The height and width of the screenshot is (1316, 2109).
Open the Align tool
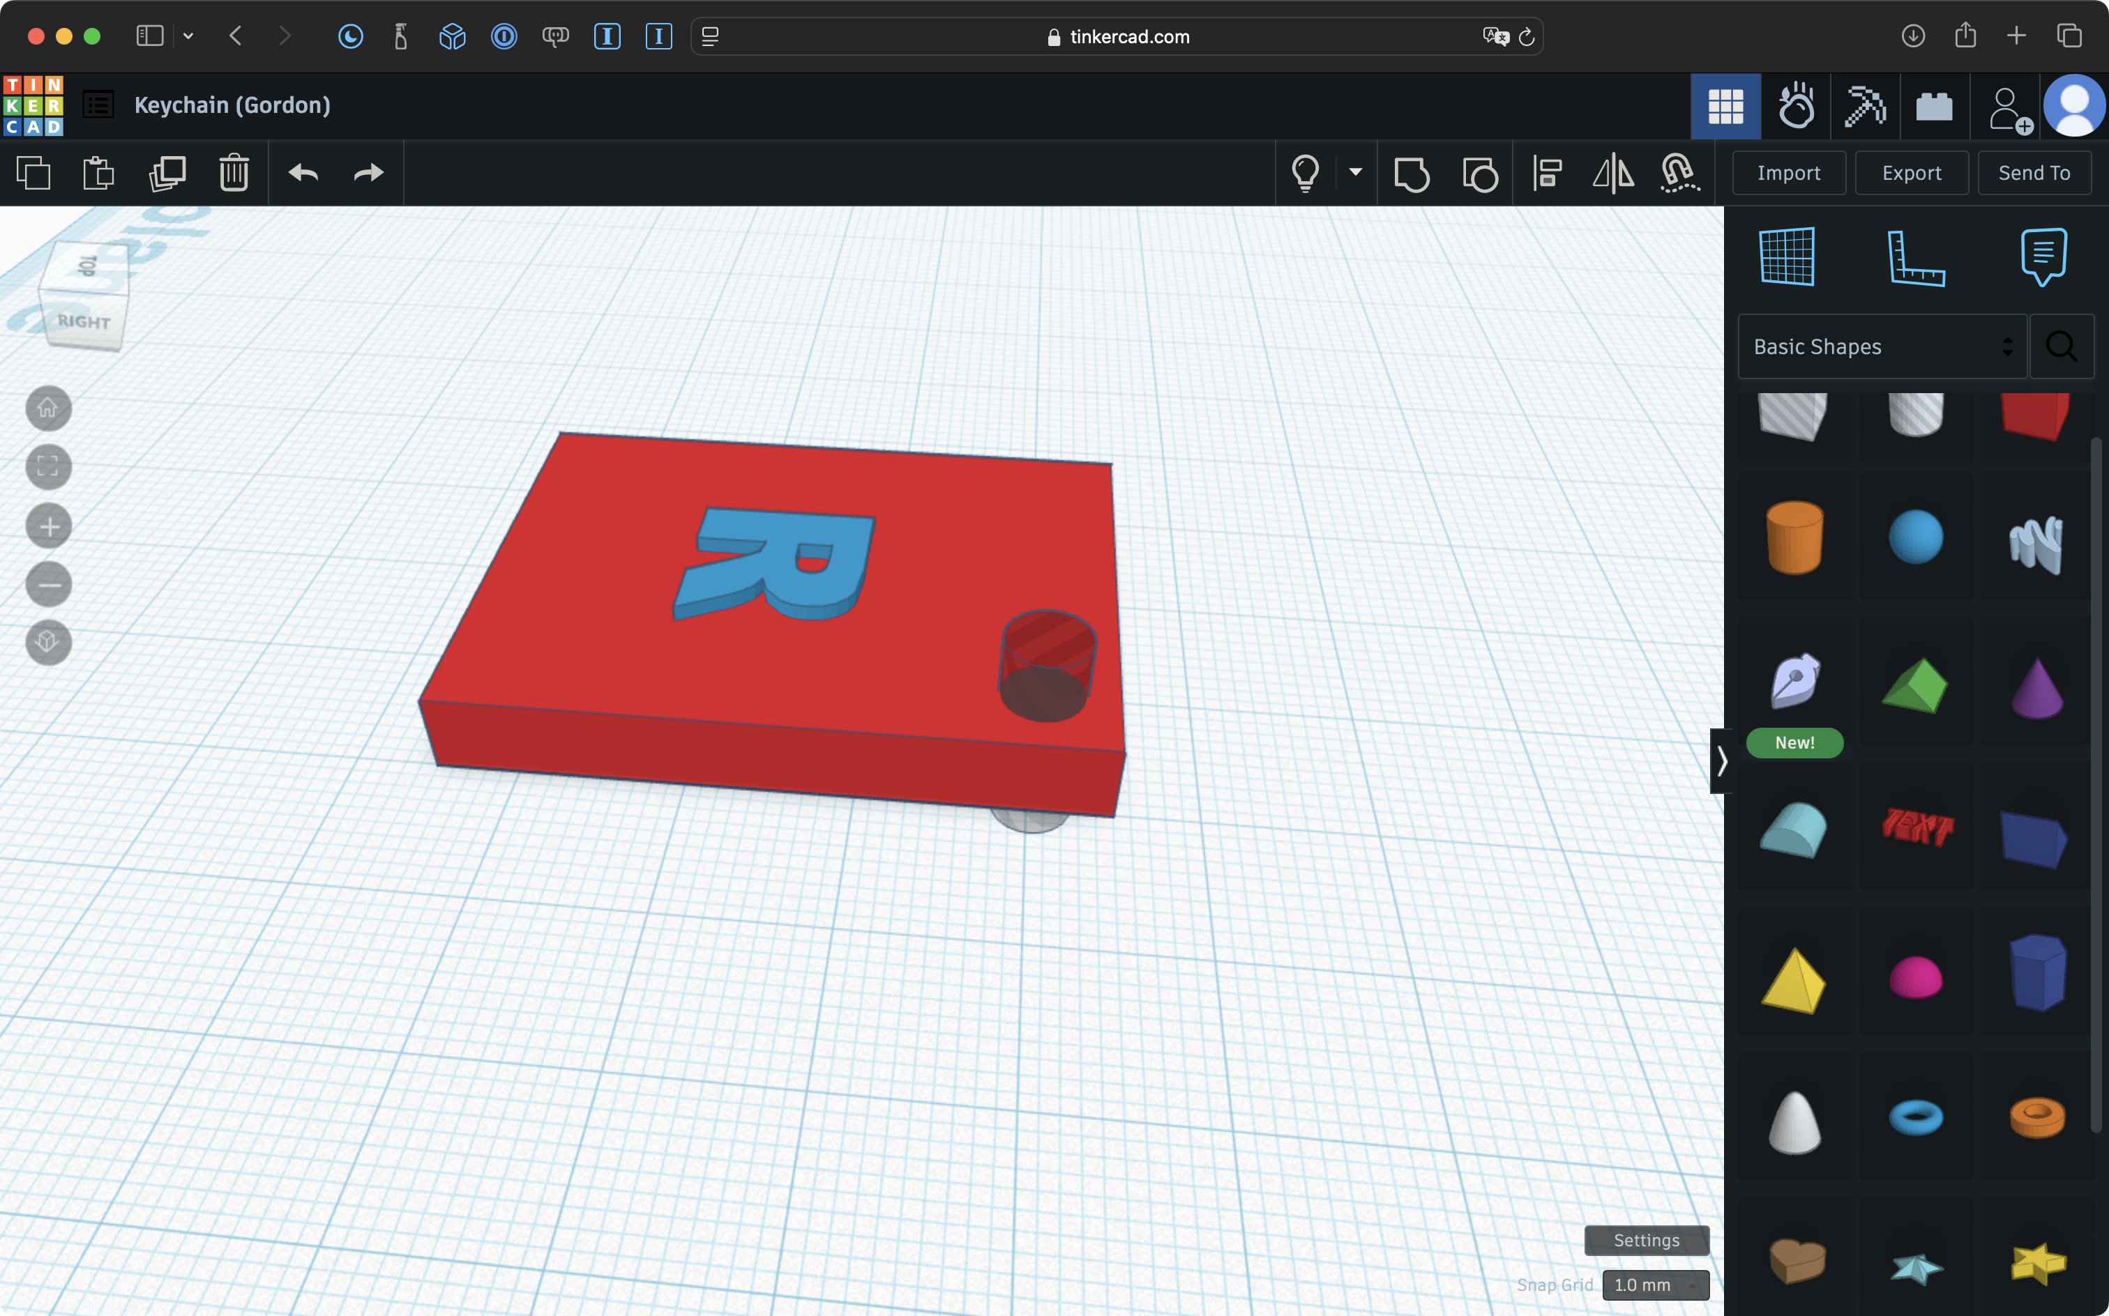coord(1548,173)
